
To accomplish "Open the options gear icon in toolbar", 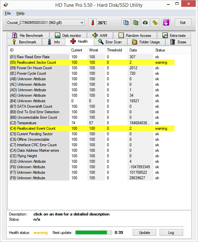I will 155,23.
